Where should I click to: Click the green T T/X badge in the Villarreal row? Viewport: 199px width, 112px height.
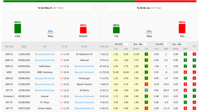[194, 60]
